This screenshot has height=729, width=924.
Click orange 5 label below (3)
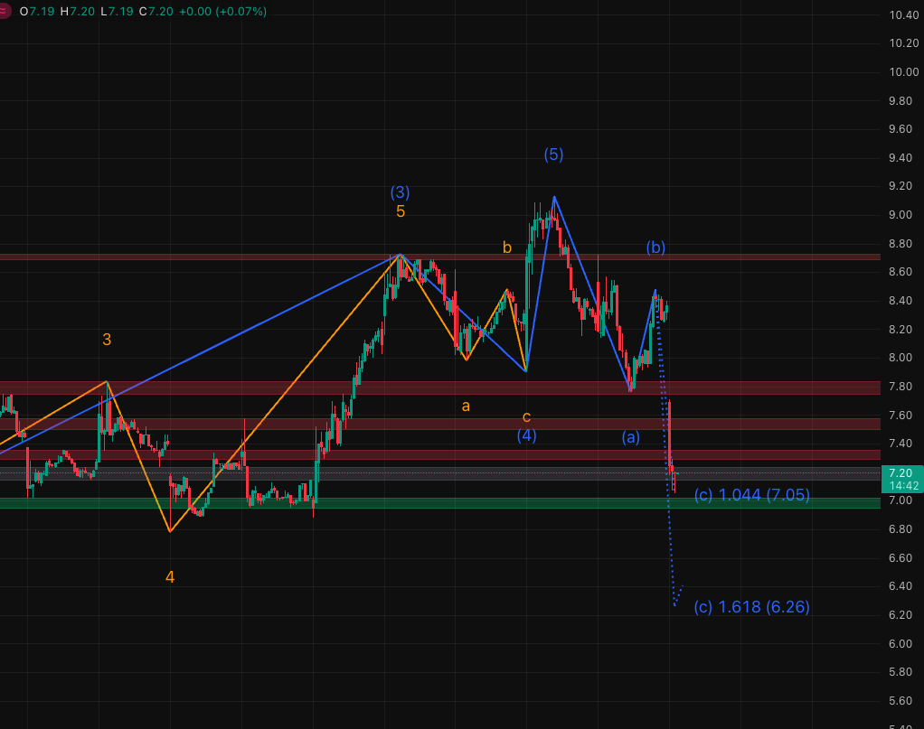coord(401,211)
